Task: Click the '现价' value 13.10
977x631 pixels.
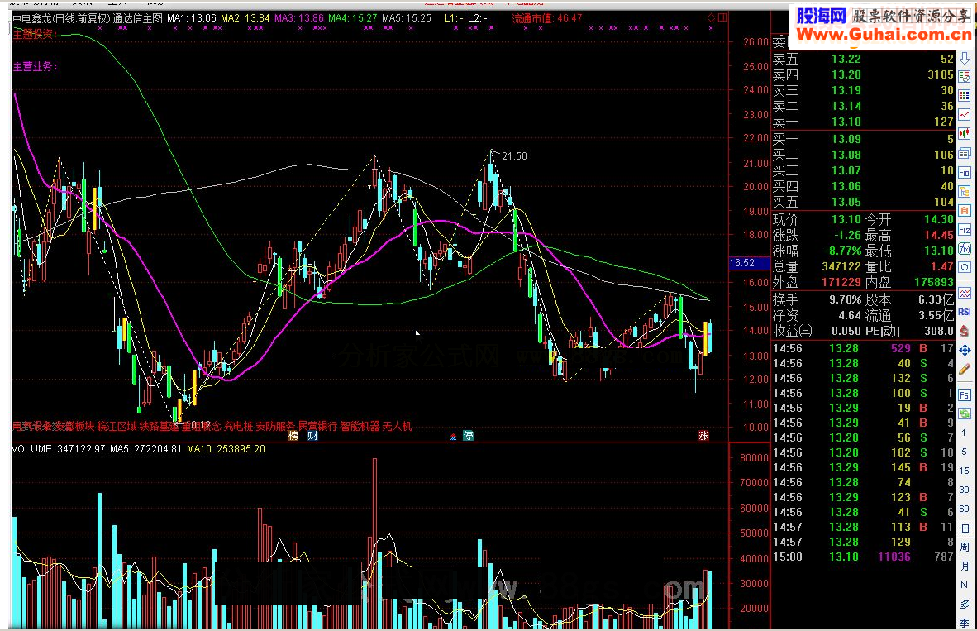Action: (846, 219)
